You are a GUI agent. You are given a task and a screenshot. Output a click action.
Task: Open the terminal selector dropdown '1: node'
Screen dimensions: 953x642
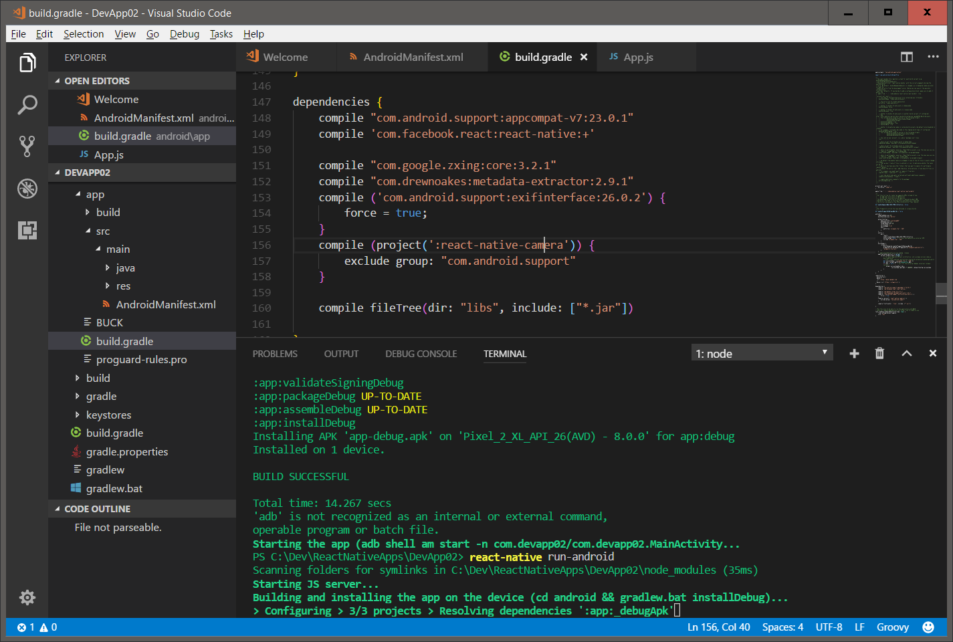(x=762, y=353)
